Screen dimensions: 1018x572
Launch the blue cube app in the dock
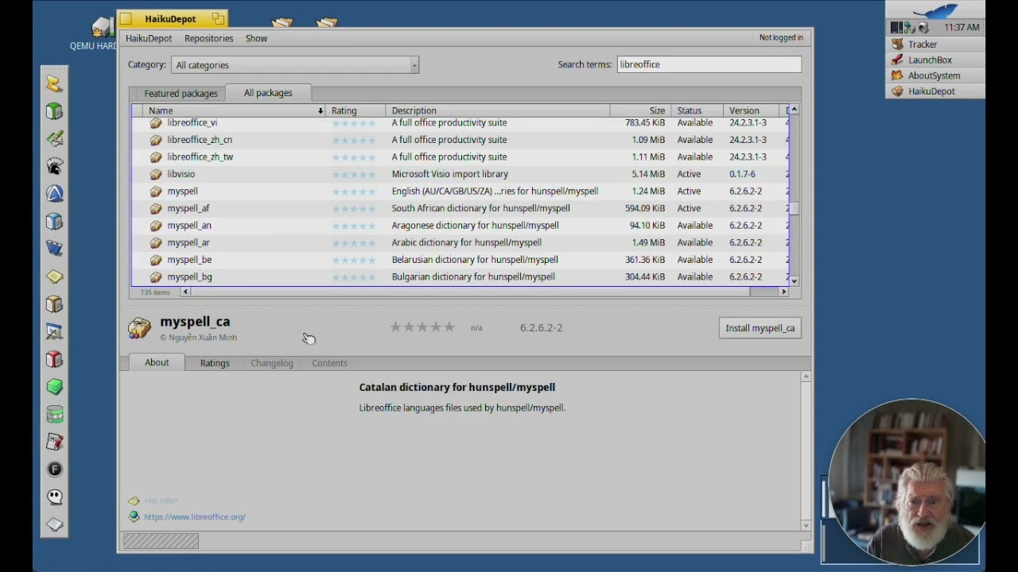click(54, 221)
